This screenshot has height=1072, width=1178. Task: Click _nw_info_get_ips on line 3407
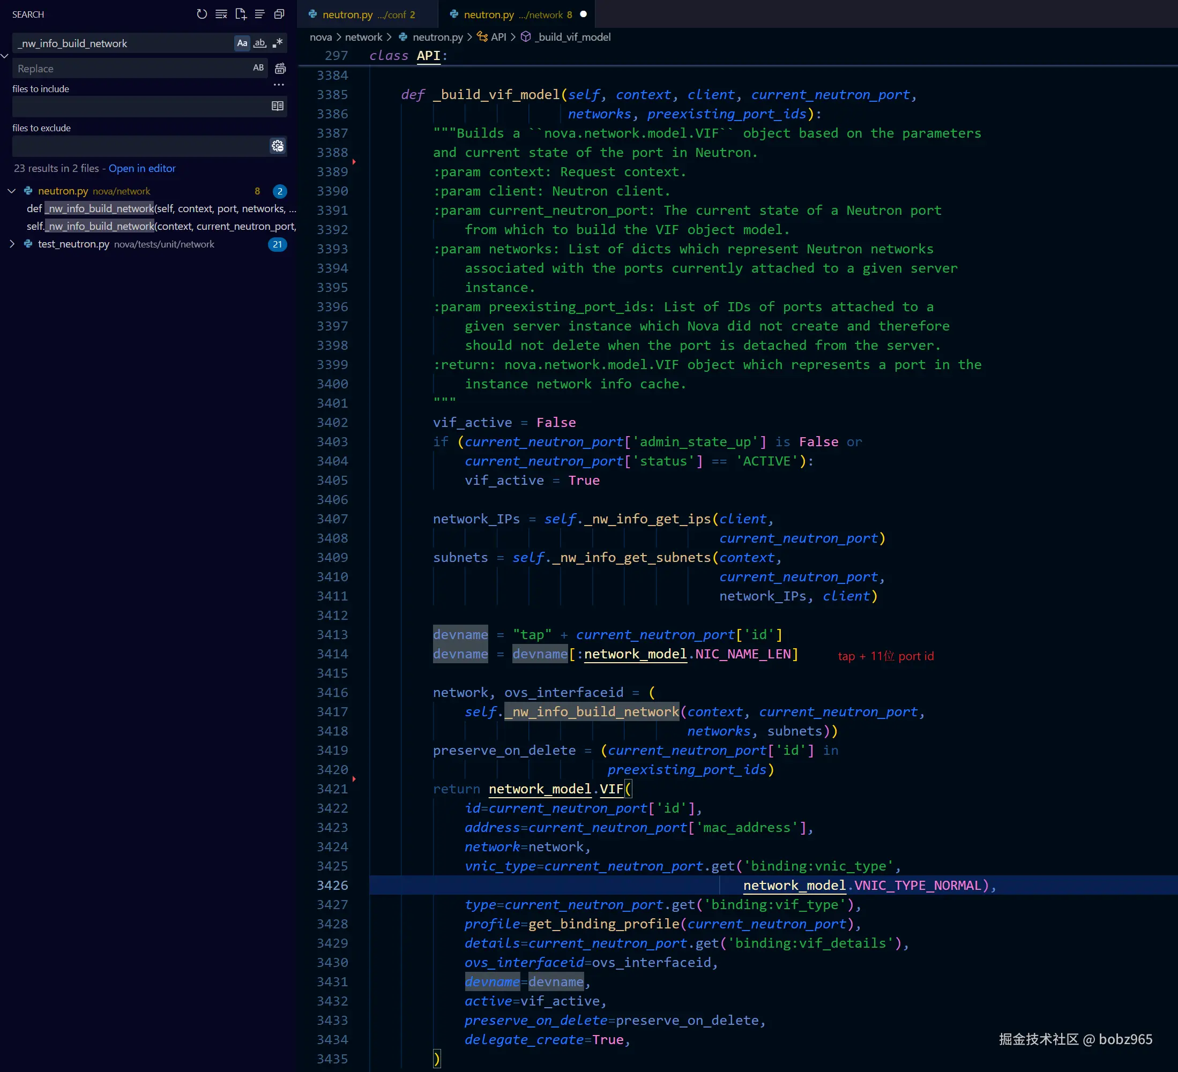647,519
